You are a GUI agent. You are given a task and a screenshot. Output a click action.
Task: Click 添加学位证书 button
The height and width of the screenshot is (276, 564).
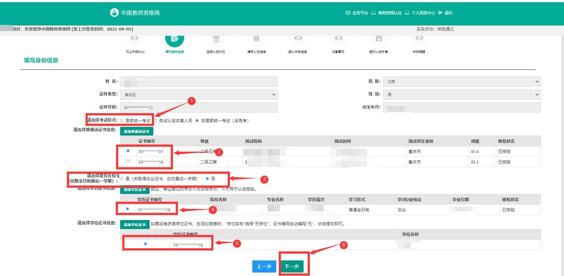[135, 224]
